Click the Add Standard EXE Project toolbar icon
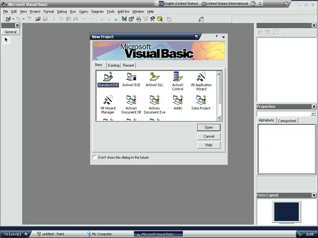Viewport: 318px width, 238px height. pos(8,19)
